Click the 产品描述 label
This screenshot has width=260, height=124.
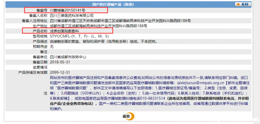tap(40, 42)
